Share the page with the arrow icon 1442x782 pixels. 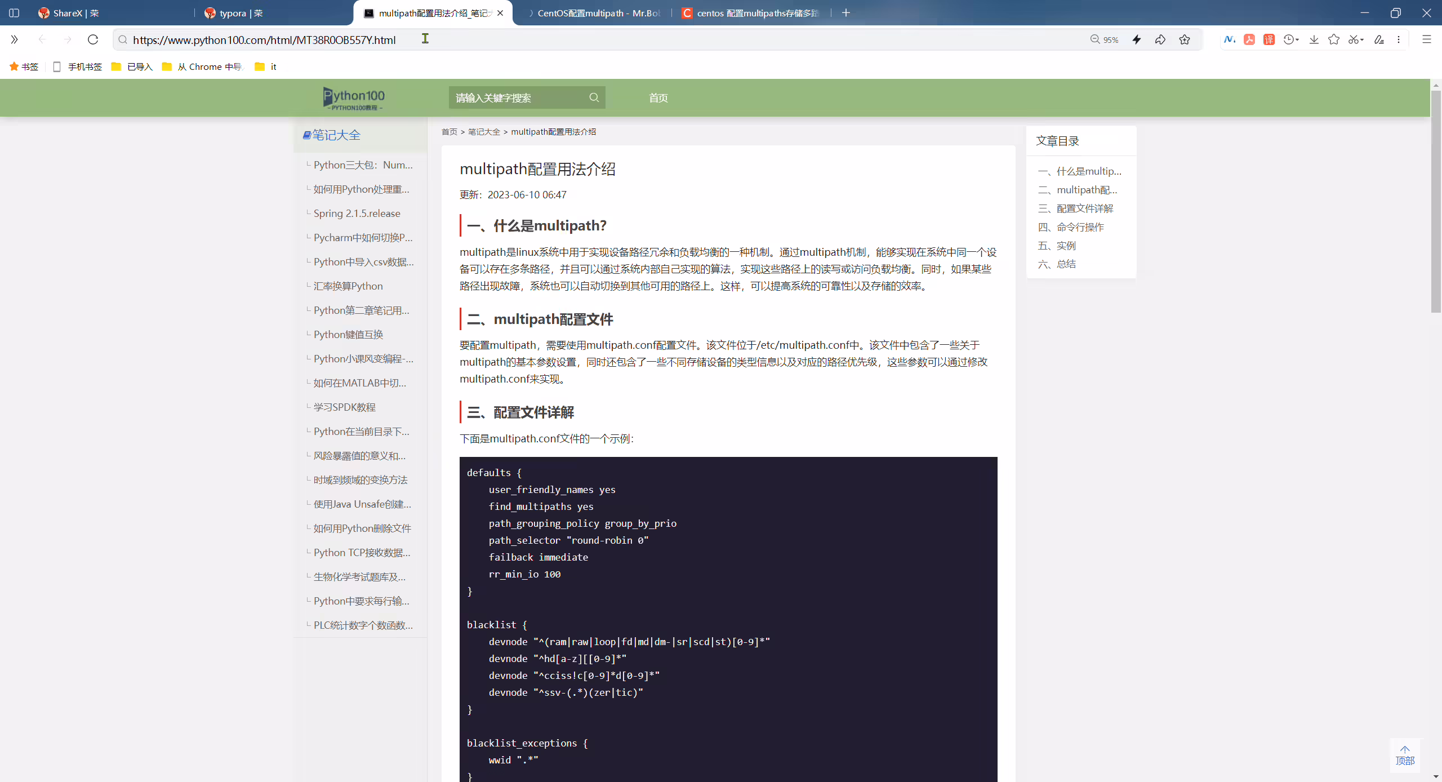tap(1160, 39)
